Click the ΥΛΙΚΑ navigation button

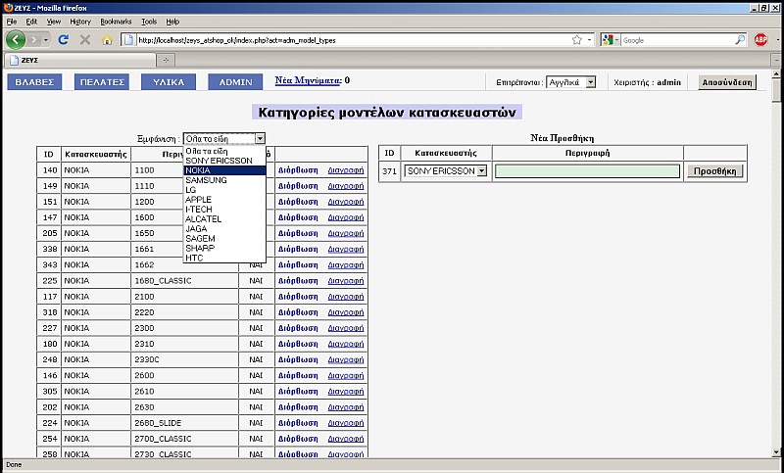tap(169, 82)
